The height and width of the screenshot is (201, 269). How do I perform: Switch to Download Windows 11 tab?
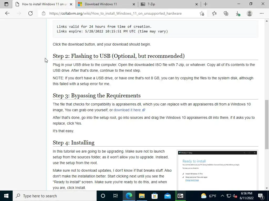tap(106, 4)
